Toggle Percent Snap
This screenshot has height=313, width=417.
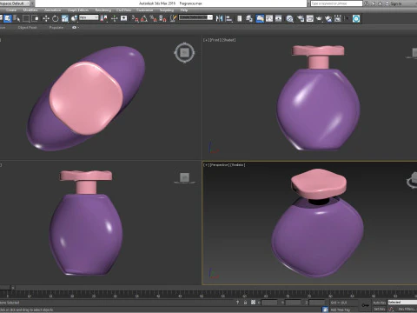point(154,18)
